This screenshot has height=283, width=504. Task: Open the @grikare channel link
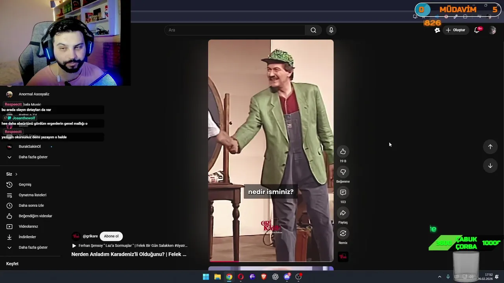90,236
